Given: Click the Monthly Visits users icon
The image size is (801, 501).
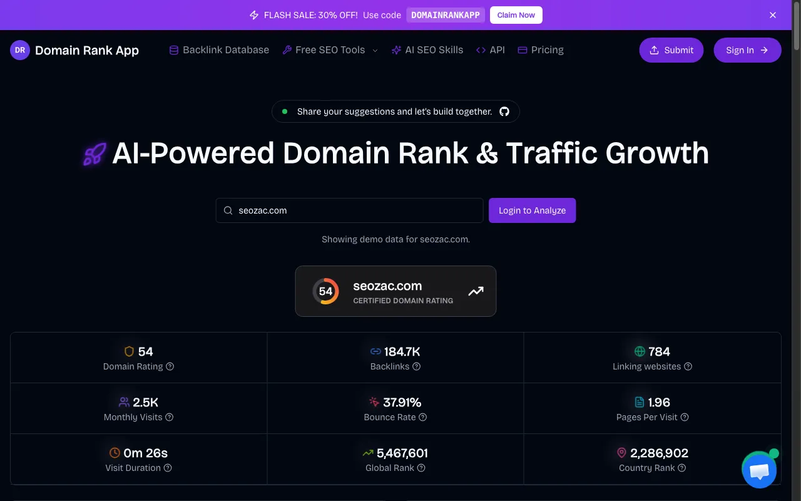Looking at the screenshot, I should [124, 402].
